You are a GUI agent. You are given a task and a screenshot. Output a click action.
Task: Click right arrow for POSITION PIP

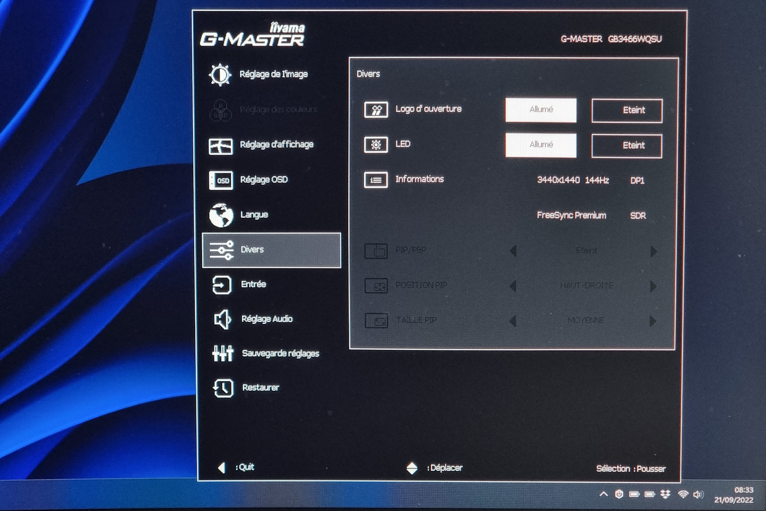(x=653, y=286)
